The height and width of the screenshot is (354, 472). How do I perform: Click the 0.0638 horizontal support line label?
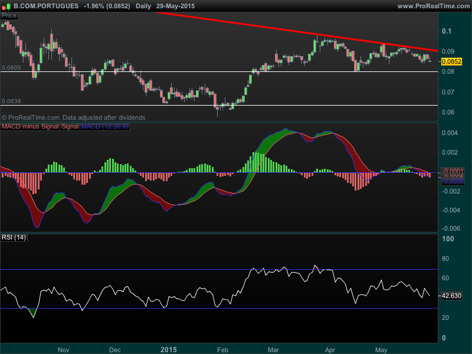point(11,101)
